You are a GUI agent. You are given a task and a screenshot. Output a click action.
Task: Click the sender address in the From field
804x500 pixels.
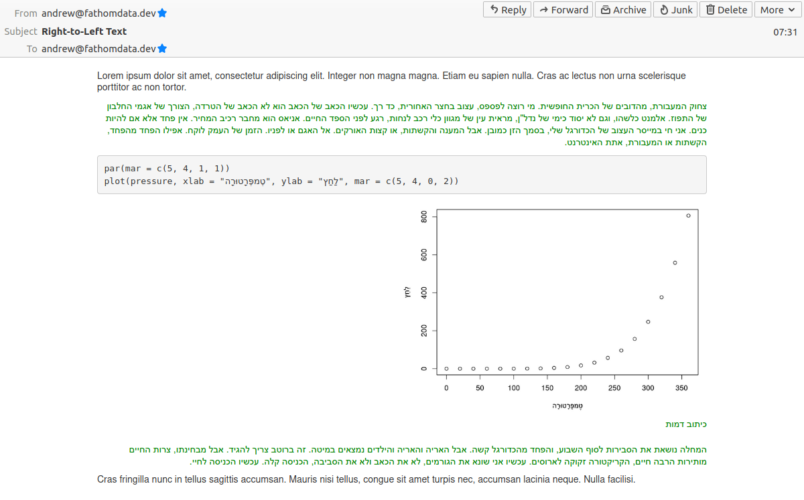coord(98,13)
